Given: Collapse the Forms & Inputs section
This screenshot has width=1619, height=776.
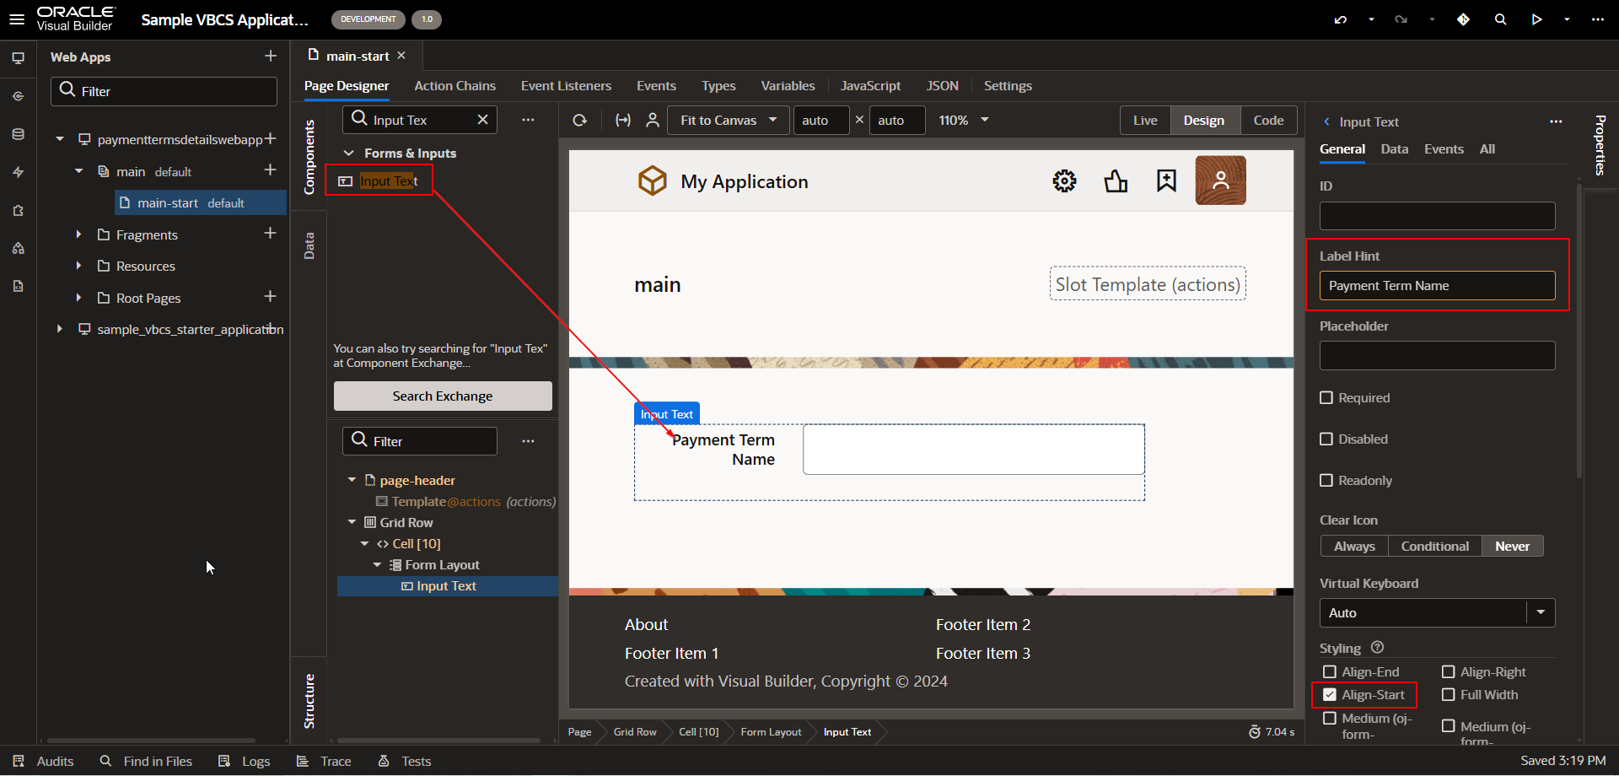Looking at the screenshot, I should (348, 154).
